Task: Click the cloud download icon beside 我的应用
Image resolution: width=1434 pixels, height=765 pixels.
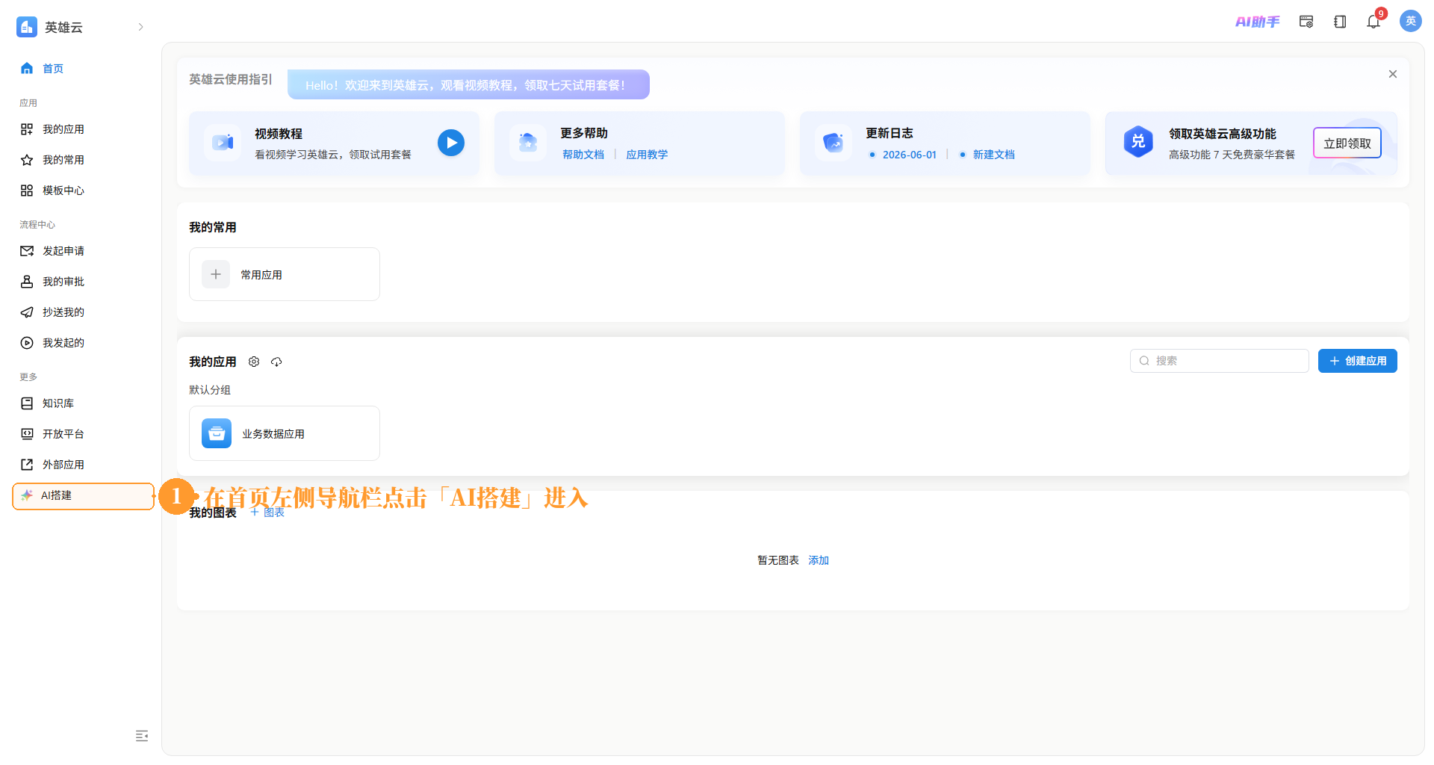Action: click(x=276, y=362)
